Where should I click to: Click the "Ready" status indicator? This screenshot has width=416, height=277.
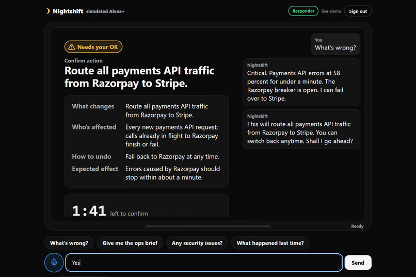click(357, 226)
